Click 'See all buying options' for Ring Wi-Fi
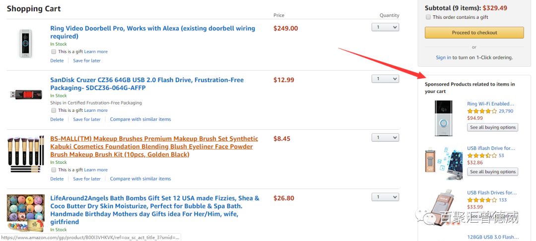This screenshot has width=536, height=241. pos(493,127)
